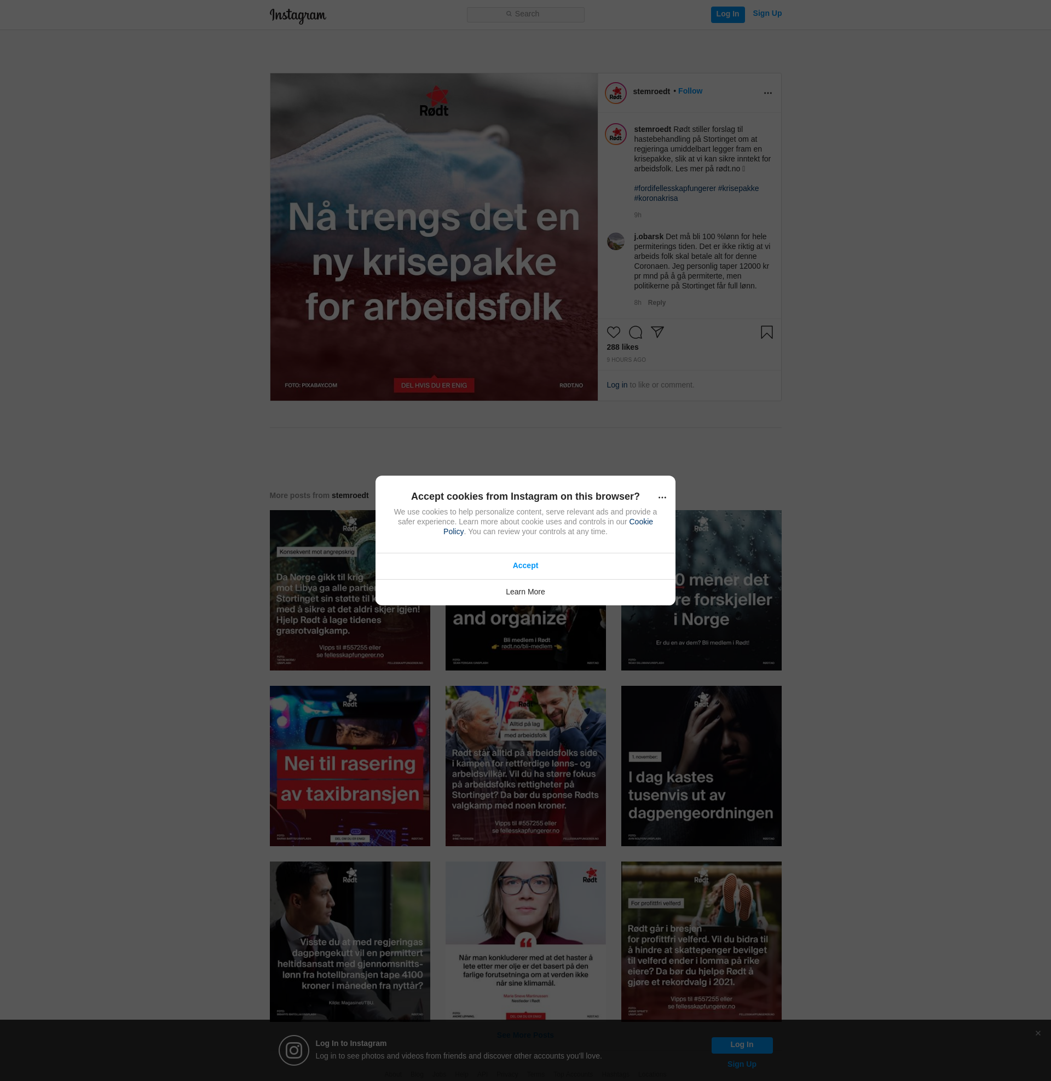Open 'I dag kastes tusenvis ut' post thumbnail
The image size is (1051, 1081).
click(x=701, y=765)
